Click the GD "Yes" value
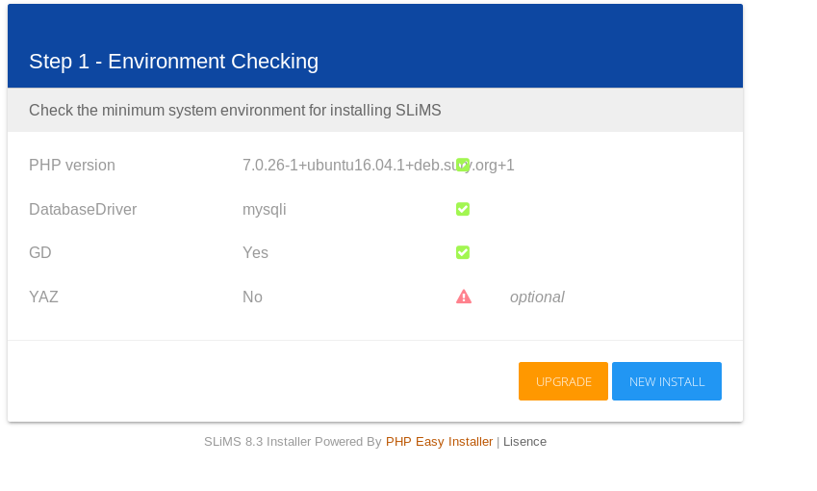 pyautogui.click(x=255, y=252)
